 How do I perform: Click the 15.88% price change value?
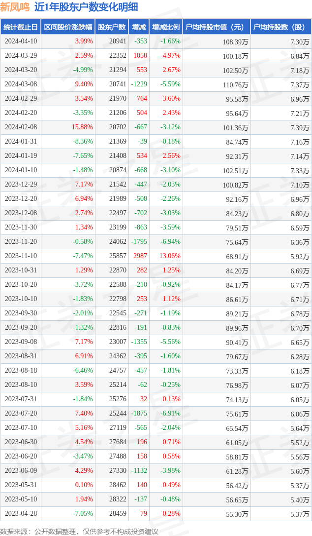click(82, 127)
